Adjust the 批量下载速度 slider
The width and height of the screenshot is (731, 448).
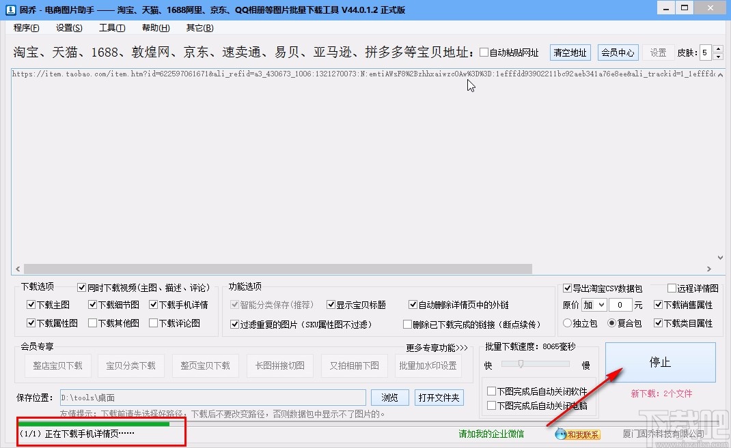click(521, 364)
